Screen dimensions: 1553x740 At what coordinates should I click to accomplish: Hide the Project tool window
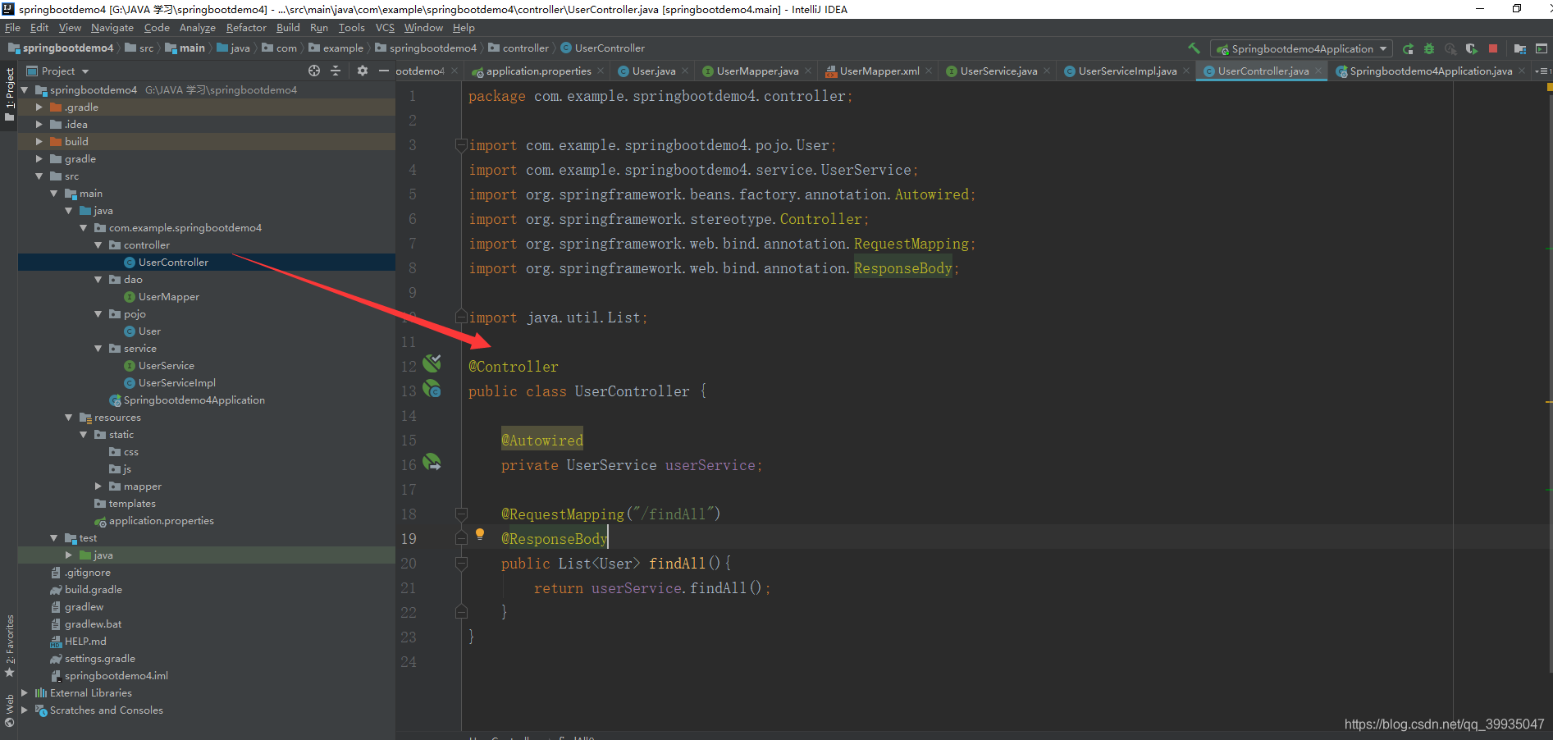(x=383, y=71)
